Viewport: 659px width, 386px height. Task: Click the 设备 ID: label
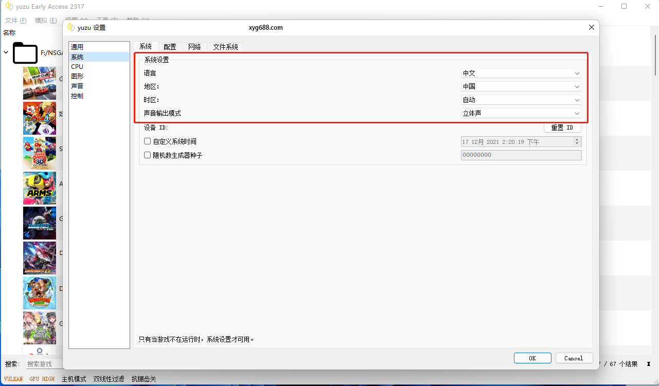click(156, 127)
